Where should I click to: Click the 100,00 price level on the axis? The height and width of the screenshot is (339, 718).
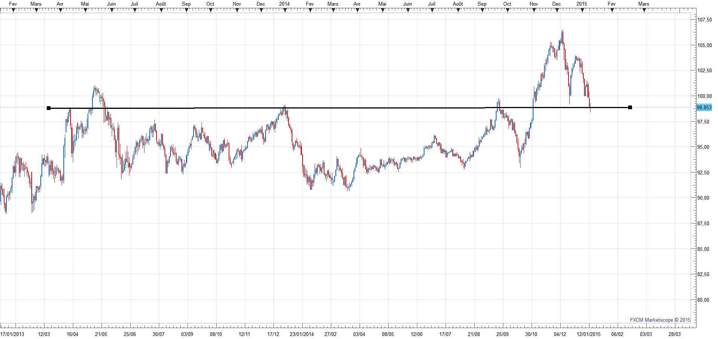pos(704,96)
